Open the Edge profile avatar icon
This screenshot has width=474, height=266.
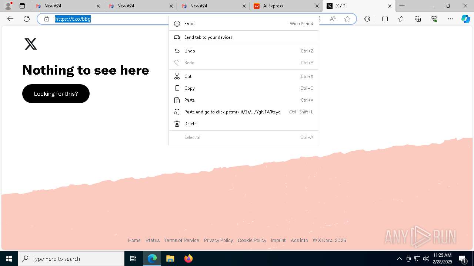tap(8, 6)
